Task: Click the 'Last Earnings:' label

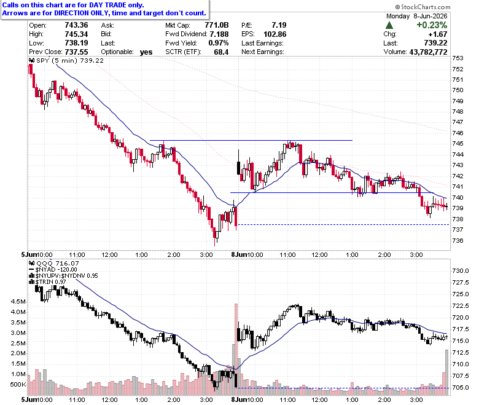Action: (x=262, y=43)
